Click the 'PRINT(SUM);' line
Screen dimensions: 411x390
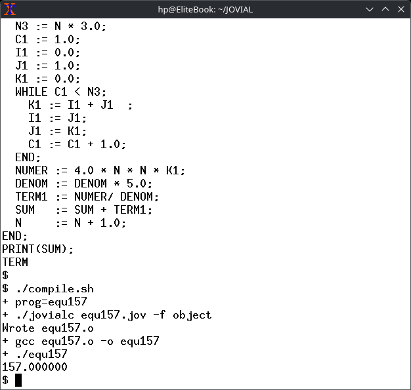[x=37, y=249]
